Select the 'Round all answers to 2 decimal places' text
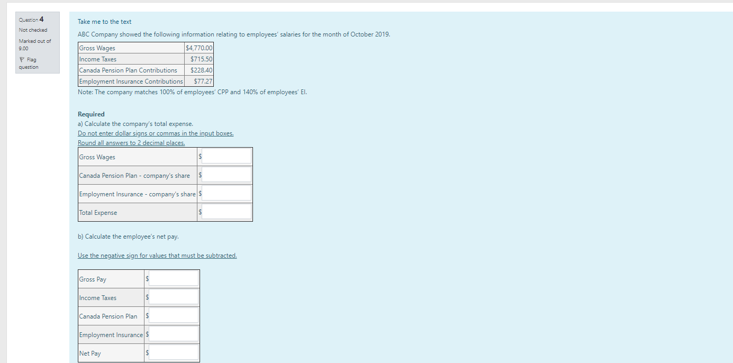 point(131,142)
